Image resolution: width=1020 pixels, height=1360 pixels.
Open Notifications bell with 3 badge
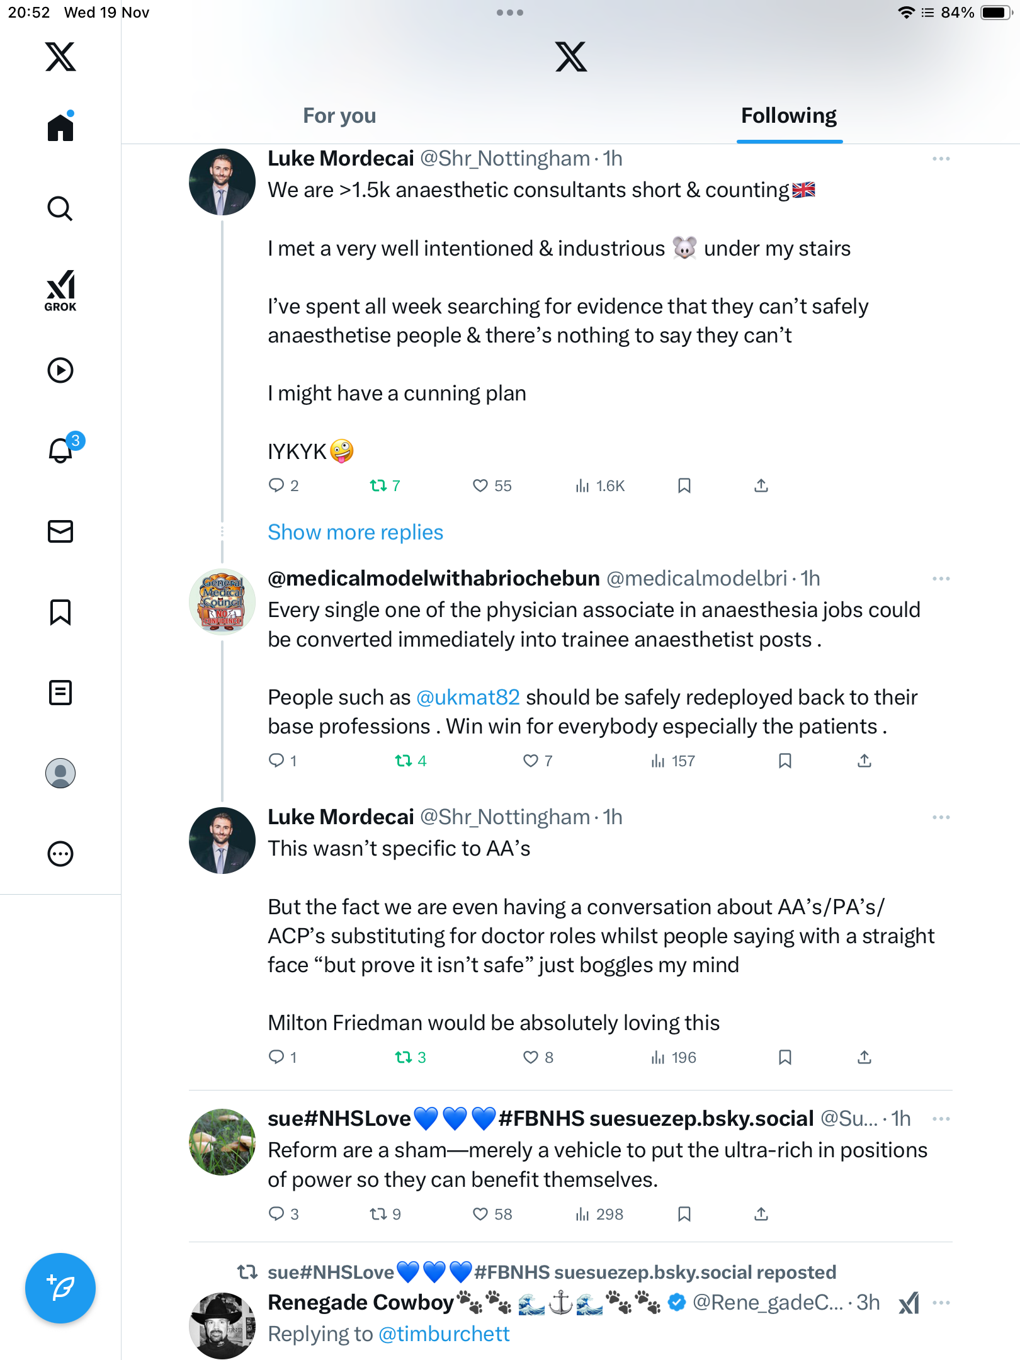(60, 450)
